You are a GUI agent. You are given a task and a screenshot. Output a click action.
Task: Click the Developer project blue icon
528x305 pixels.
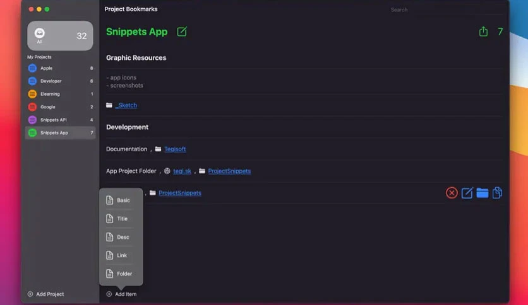coord(32,81)
